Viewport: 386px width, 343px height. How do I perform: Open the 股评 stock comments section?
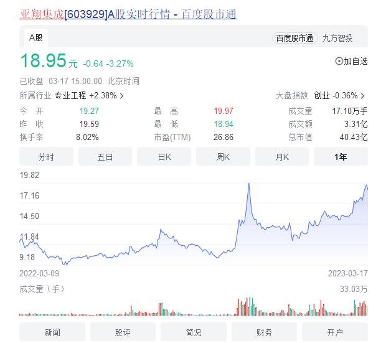(x=123, y=332)
